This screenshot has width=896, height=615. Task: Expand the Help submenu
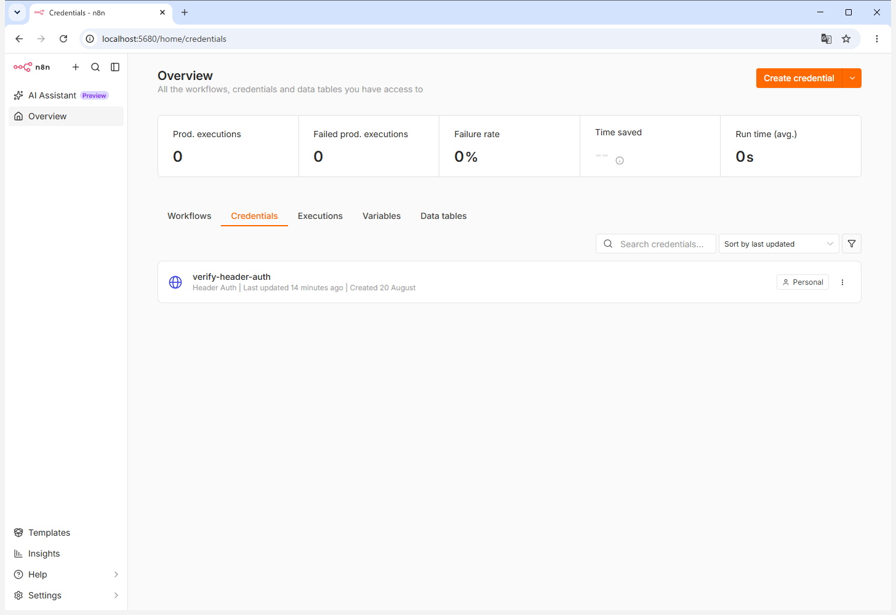(66, 574)
